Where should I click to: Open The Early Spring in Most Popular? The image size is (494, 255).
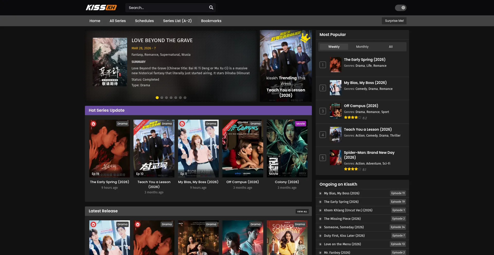click(365, 60)
